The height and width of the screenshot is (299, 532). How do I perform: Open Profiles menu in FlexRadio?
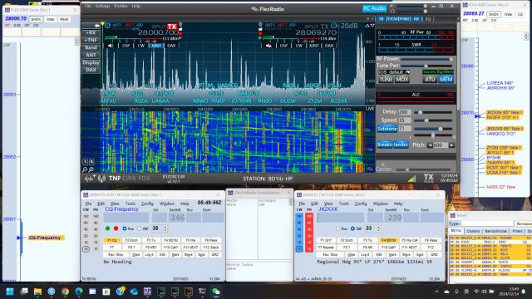tap(121, 6)
